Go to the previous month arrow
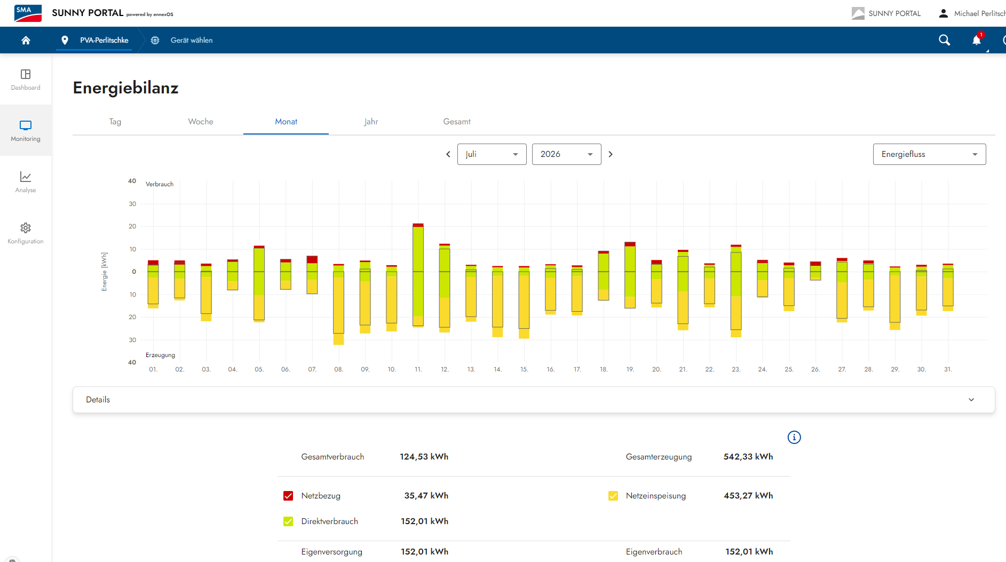 pos(448,154)
